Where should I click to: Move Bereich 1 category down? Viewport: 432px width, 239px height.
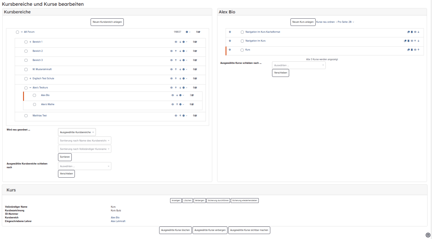tap(180, 42)
